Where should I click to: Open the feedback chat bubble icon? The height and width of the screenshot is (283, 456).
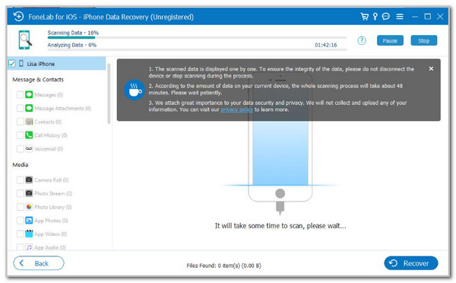point(386,16)
